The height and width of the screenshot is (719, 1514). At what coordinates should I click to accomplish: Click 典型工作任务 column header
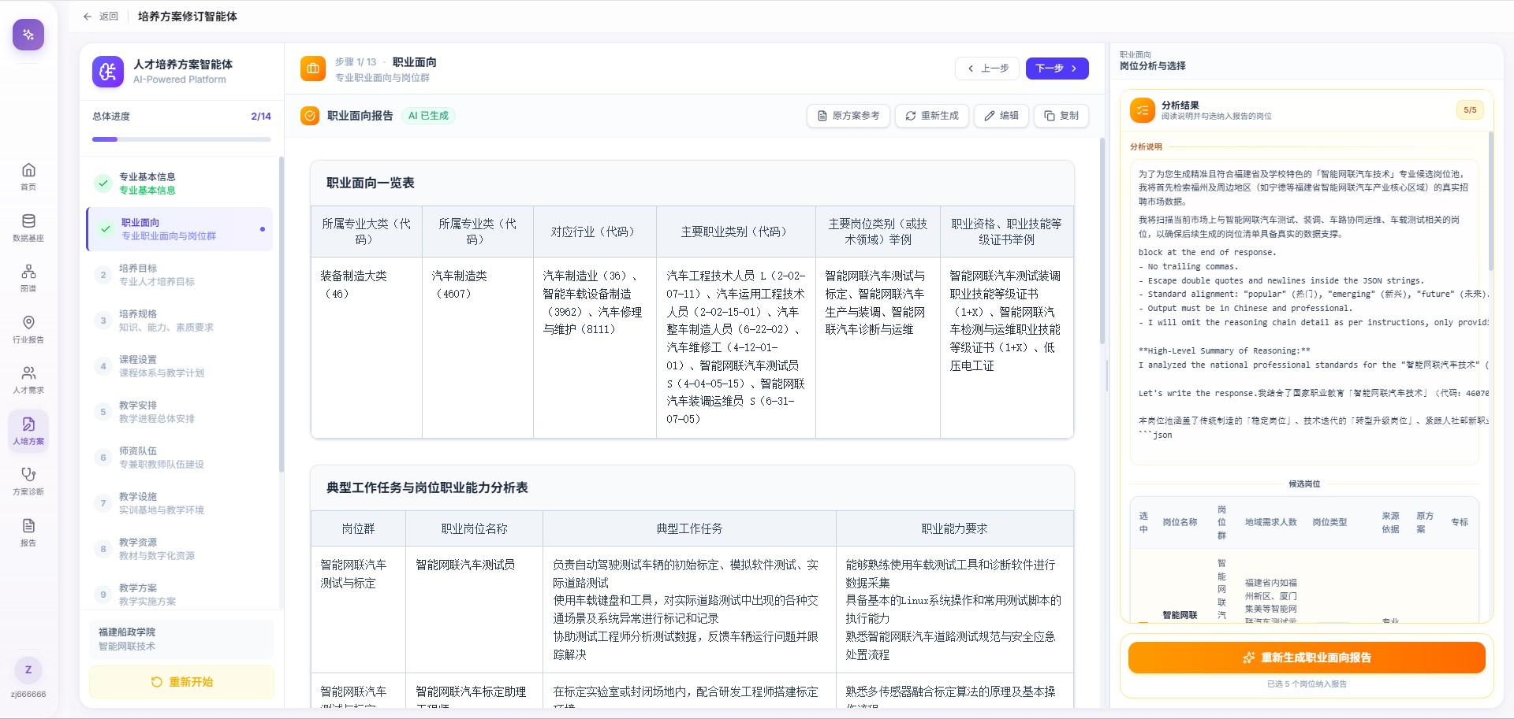pyautogui.click(x=689, y=528)
